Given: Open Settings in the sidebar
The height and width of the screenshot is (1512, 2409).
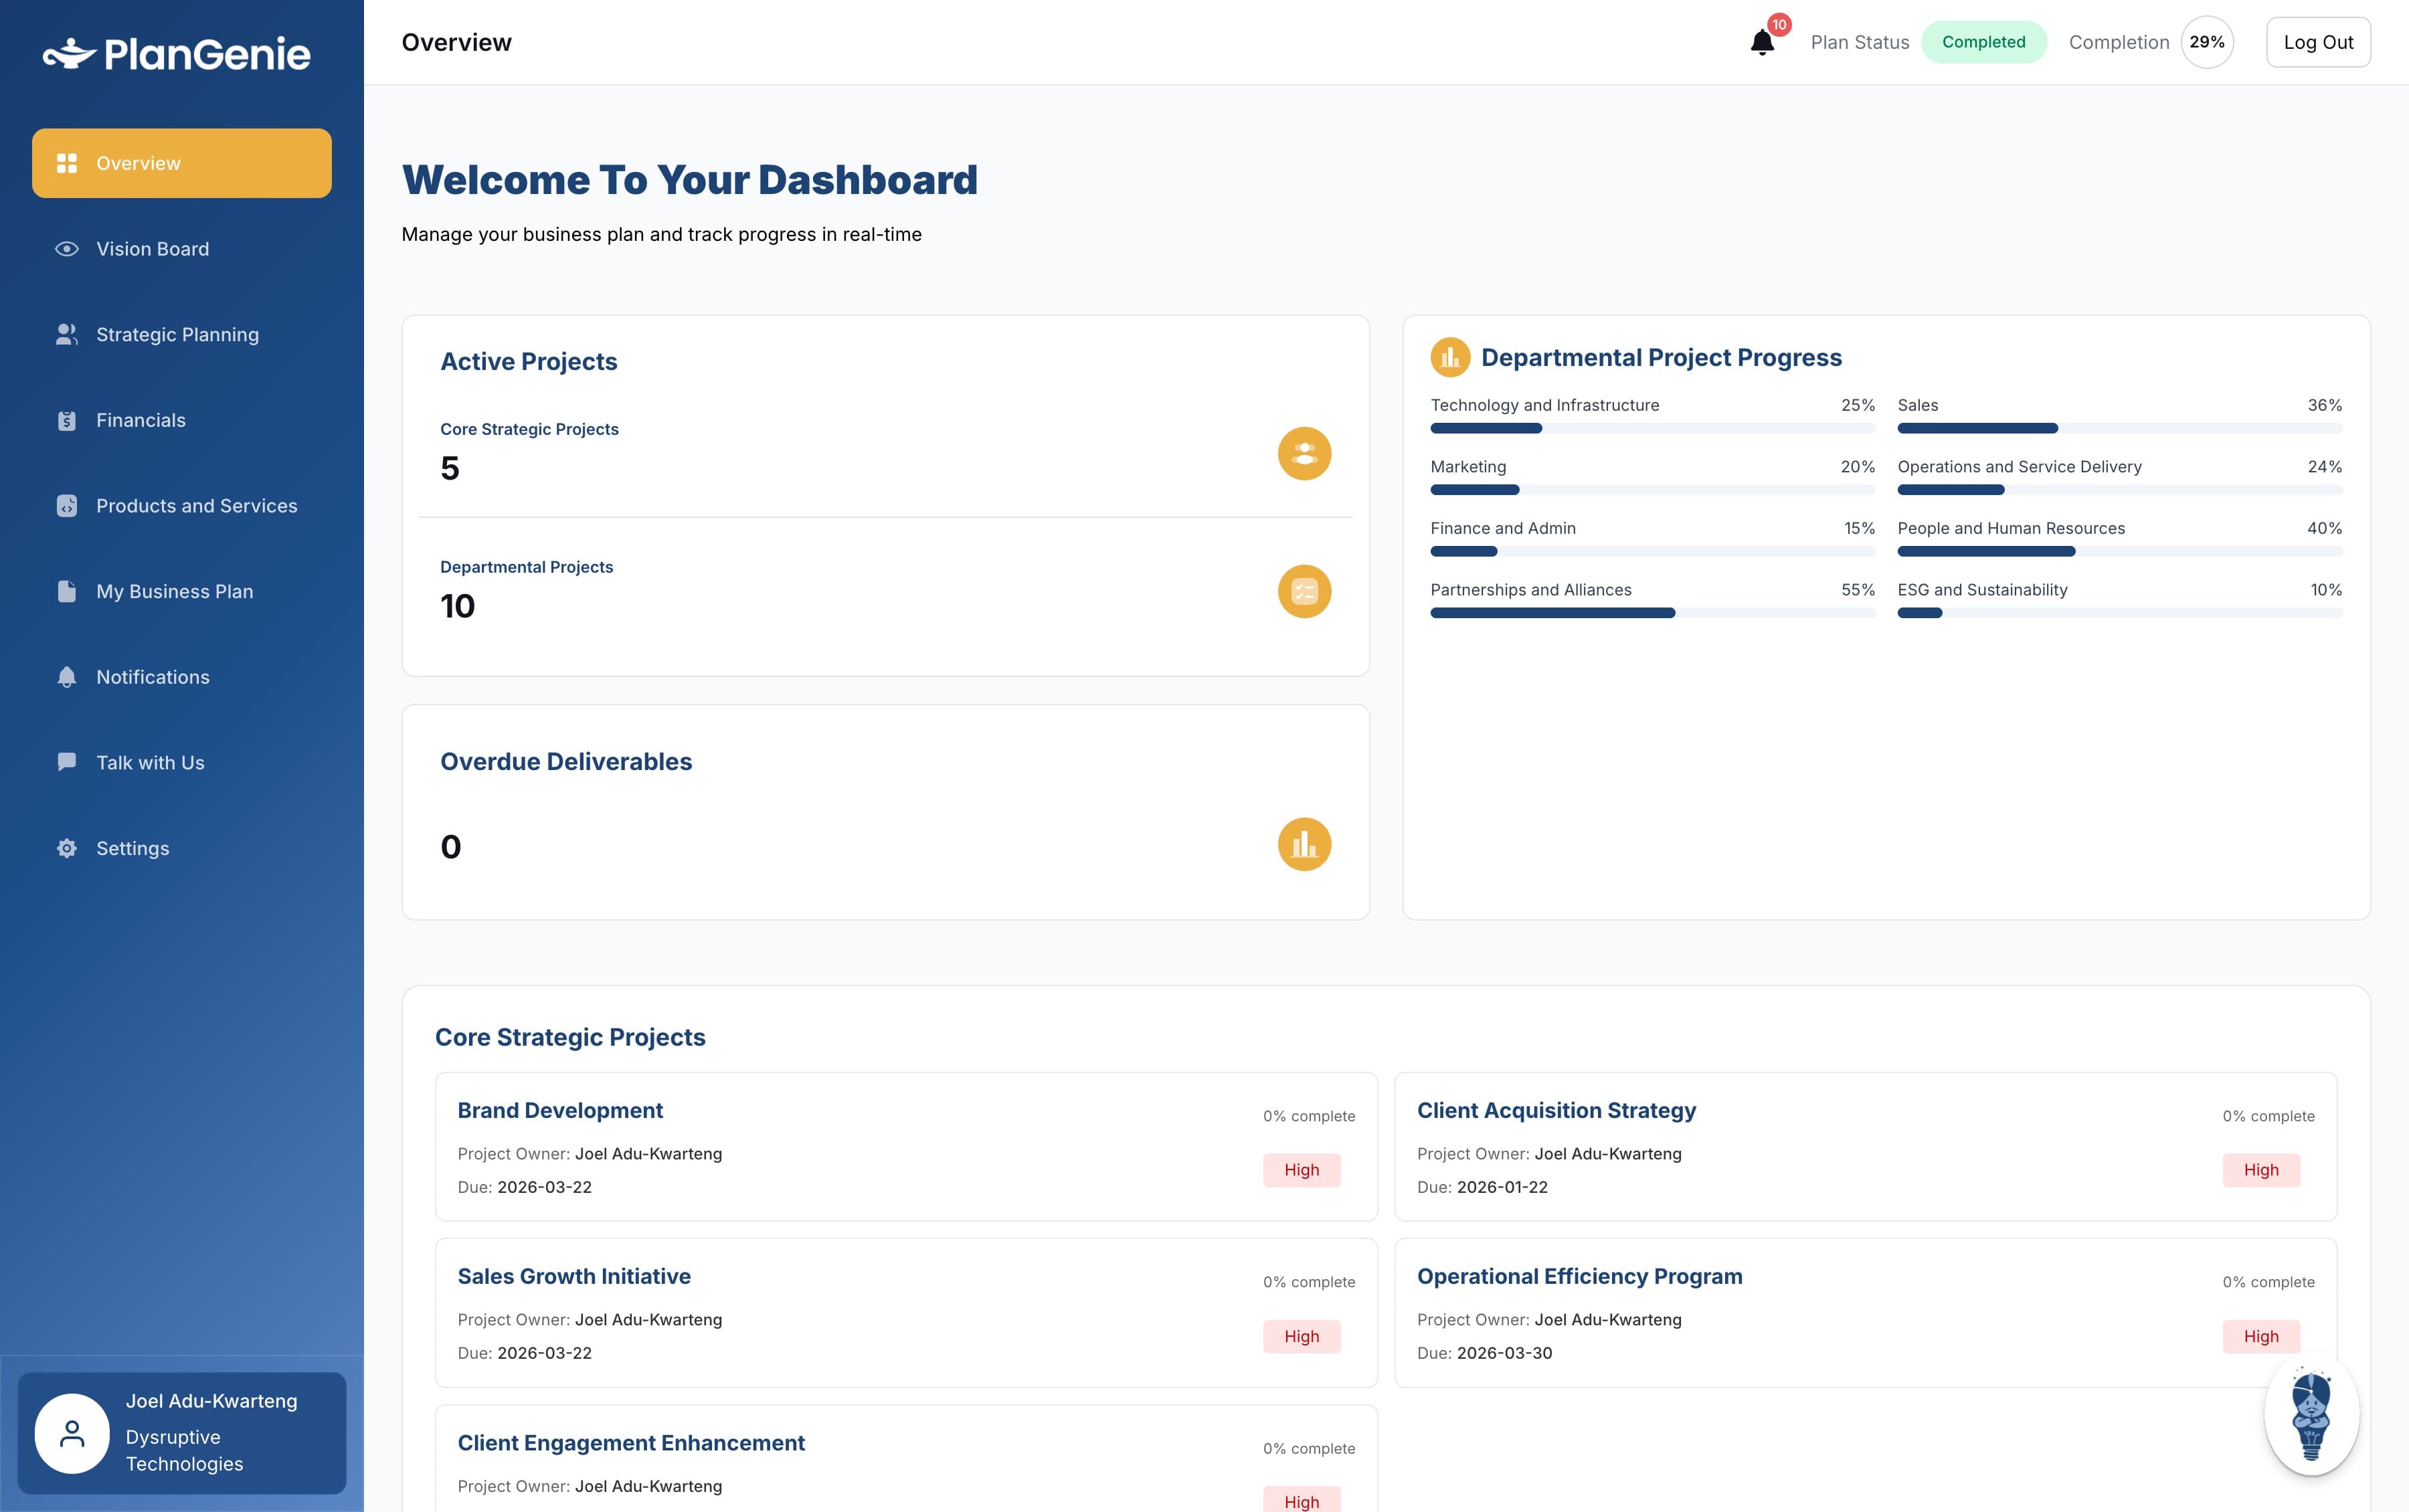Looking at the screenshot, I should pos(132,848).
